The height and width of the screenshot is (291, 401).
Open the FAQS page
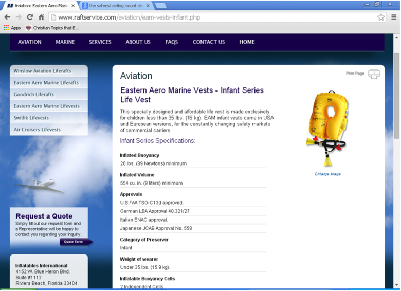coord(172,42)
